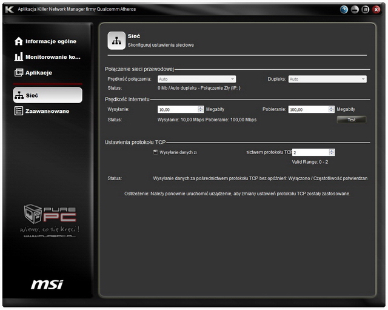Increase the Wysyłanie value with up arrow
This screenshot has height=310, width=388.
(201, 108)
